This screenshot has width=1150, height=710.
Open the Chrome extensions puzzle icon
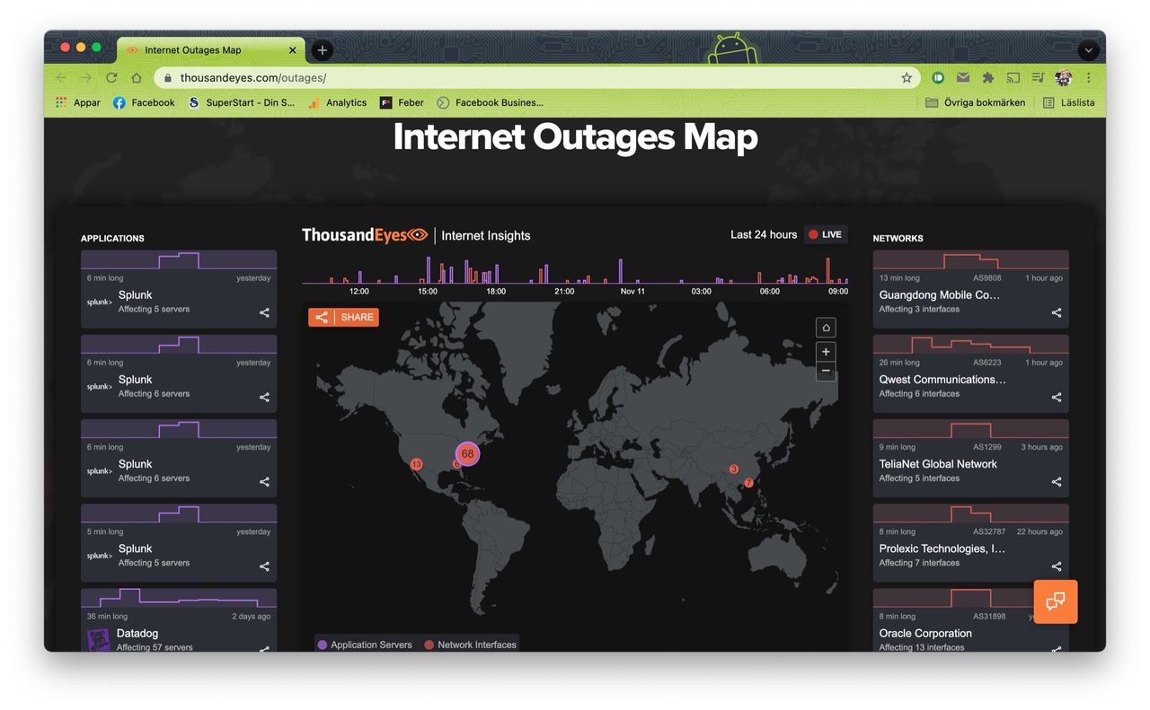tap(988, 78)
